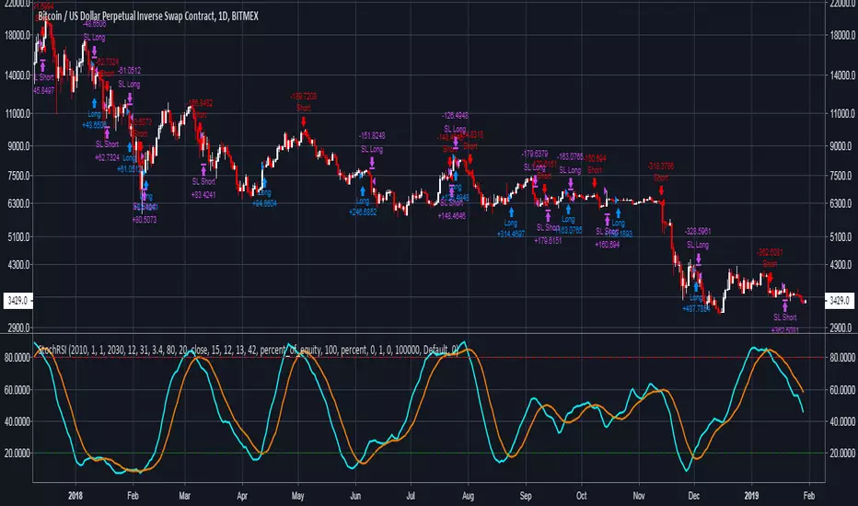
Task: Click the 20.0000 level on the left oscillator scale
Action: (17, 453)
